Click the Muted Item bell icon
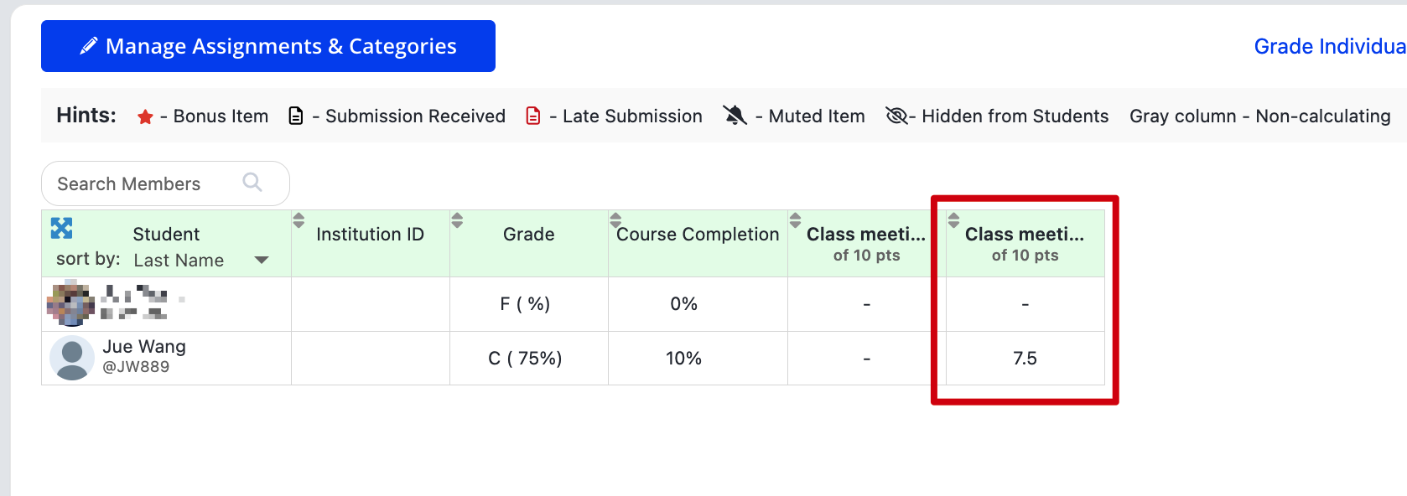 pos(735,116)
